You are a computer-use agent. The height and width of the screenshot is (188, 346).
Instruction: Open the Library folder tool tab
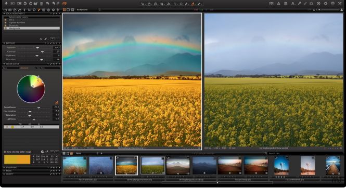coord(5,10)
